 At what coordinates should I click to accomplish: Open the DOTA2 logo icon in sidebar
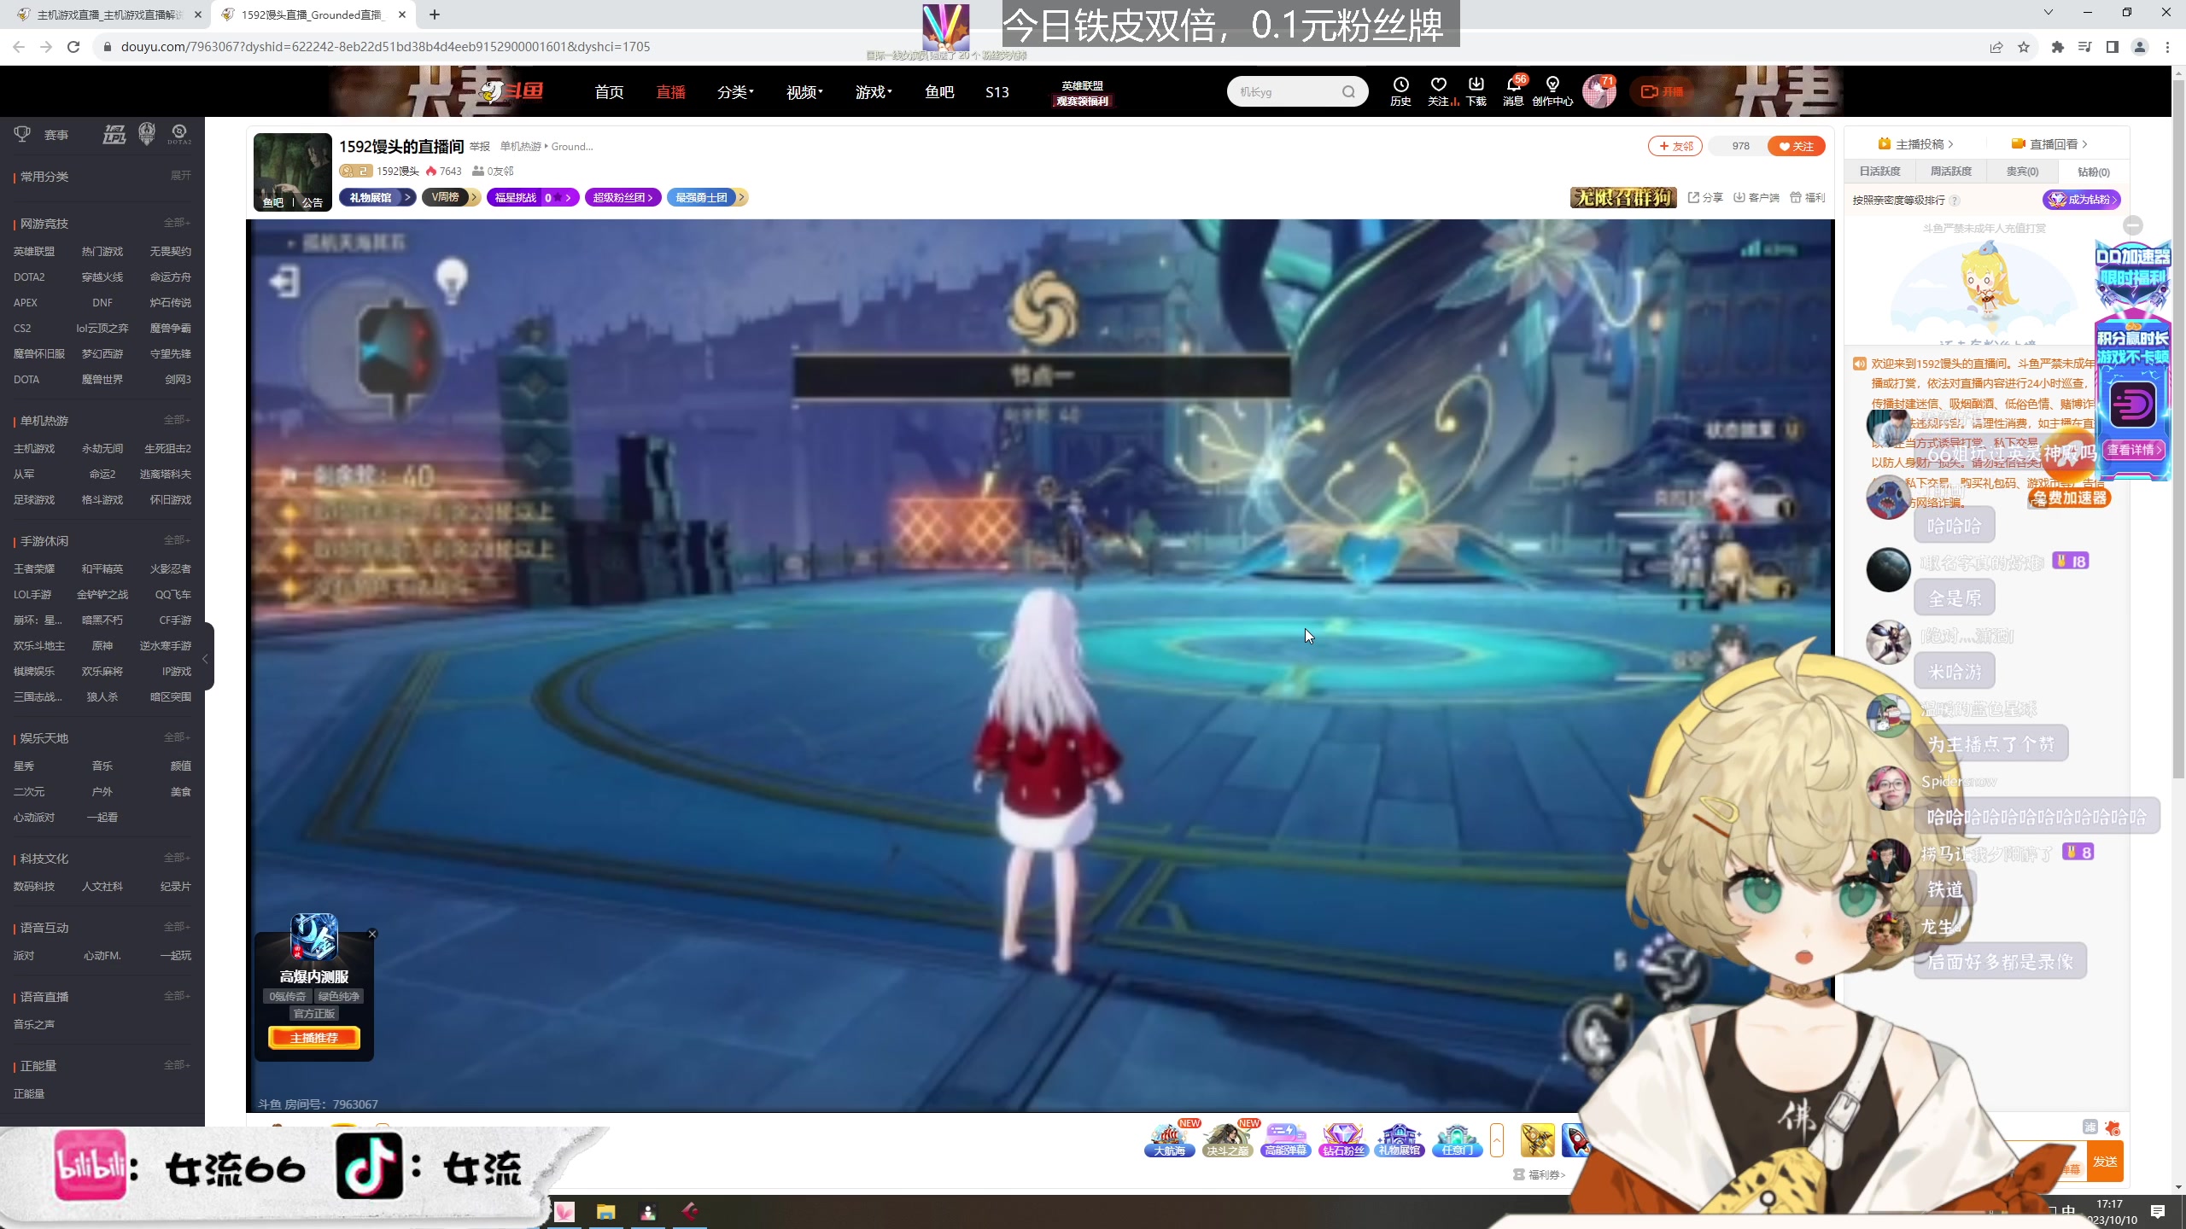[x=179, y=134]
